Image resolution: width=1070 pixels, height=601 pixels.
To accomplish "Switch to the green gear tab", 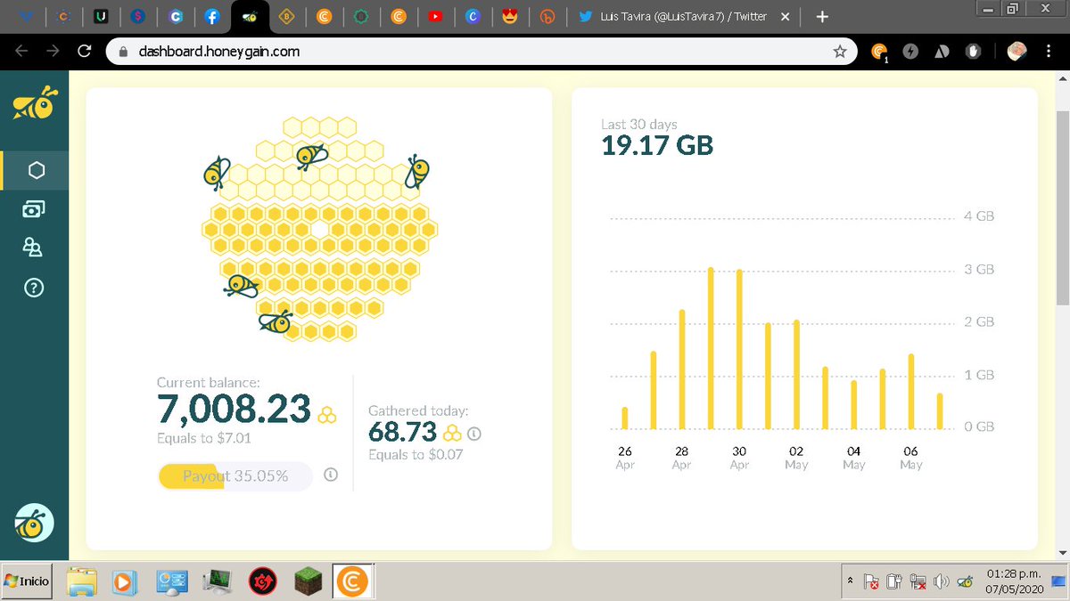I will 361,16.
